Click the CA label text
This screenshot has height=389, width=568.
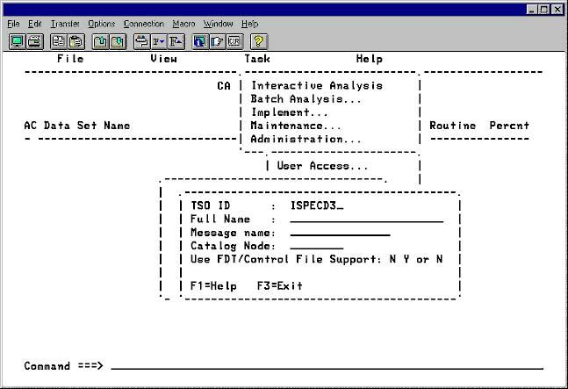click(x=224, y=86)
